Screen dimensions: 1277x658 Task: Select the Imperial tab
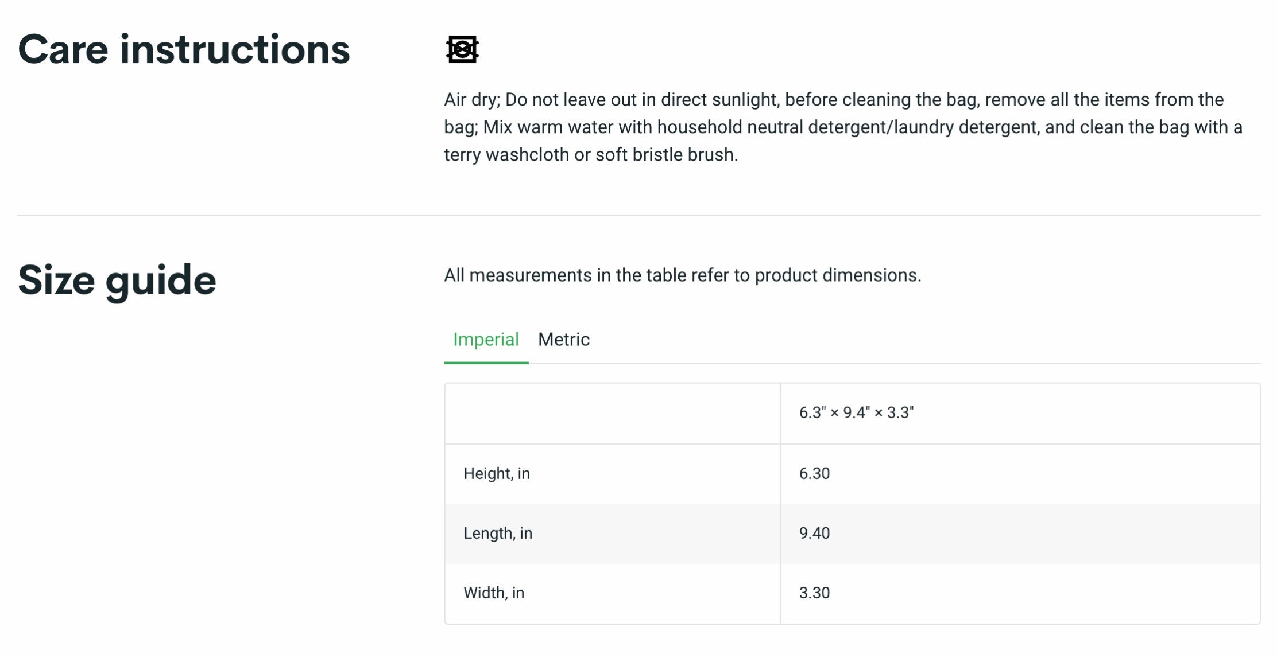click(x=486, y=340)
